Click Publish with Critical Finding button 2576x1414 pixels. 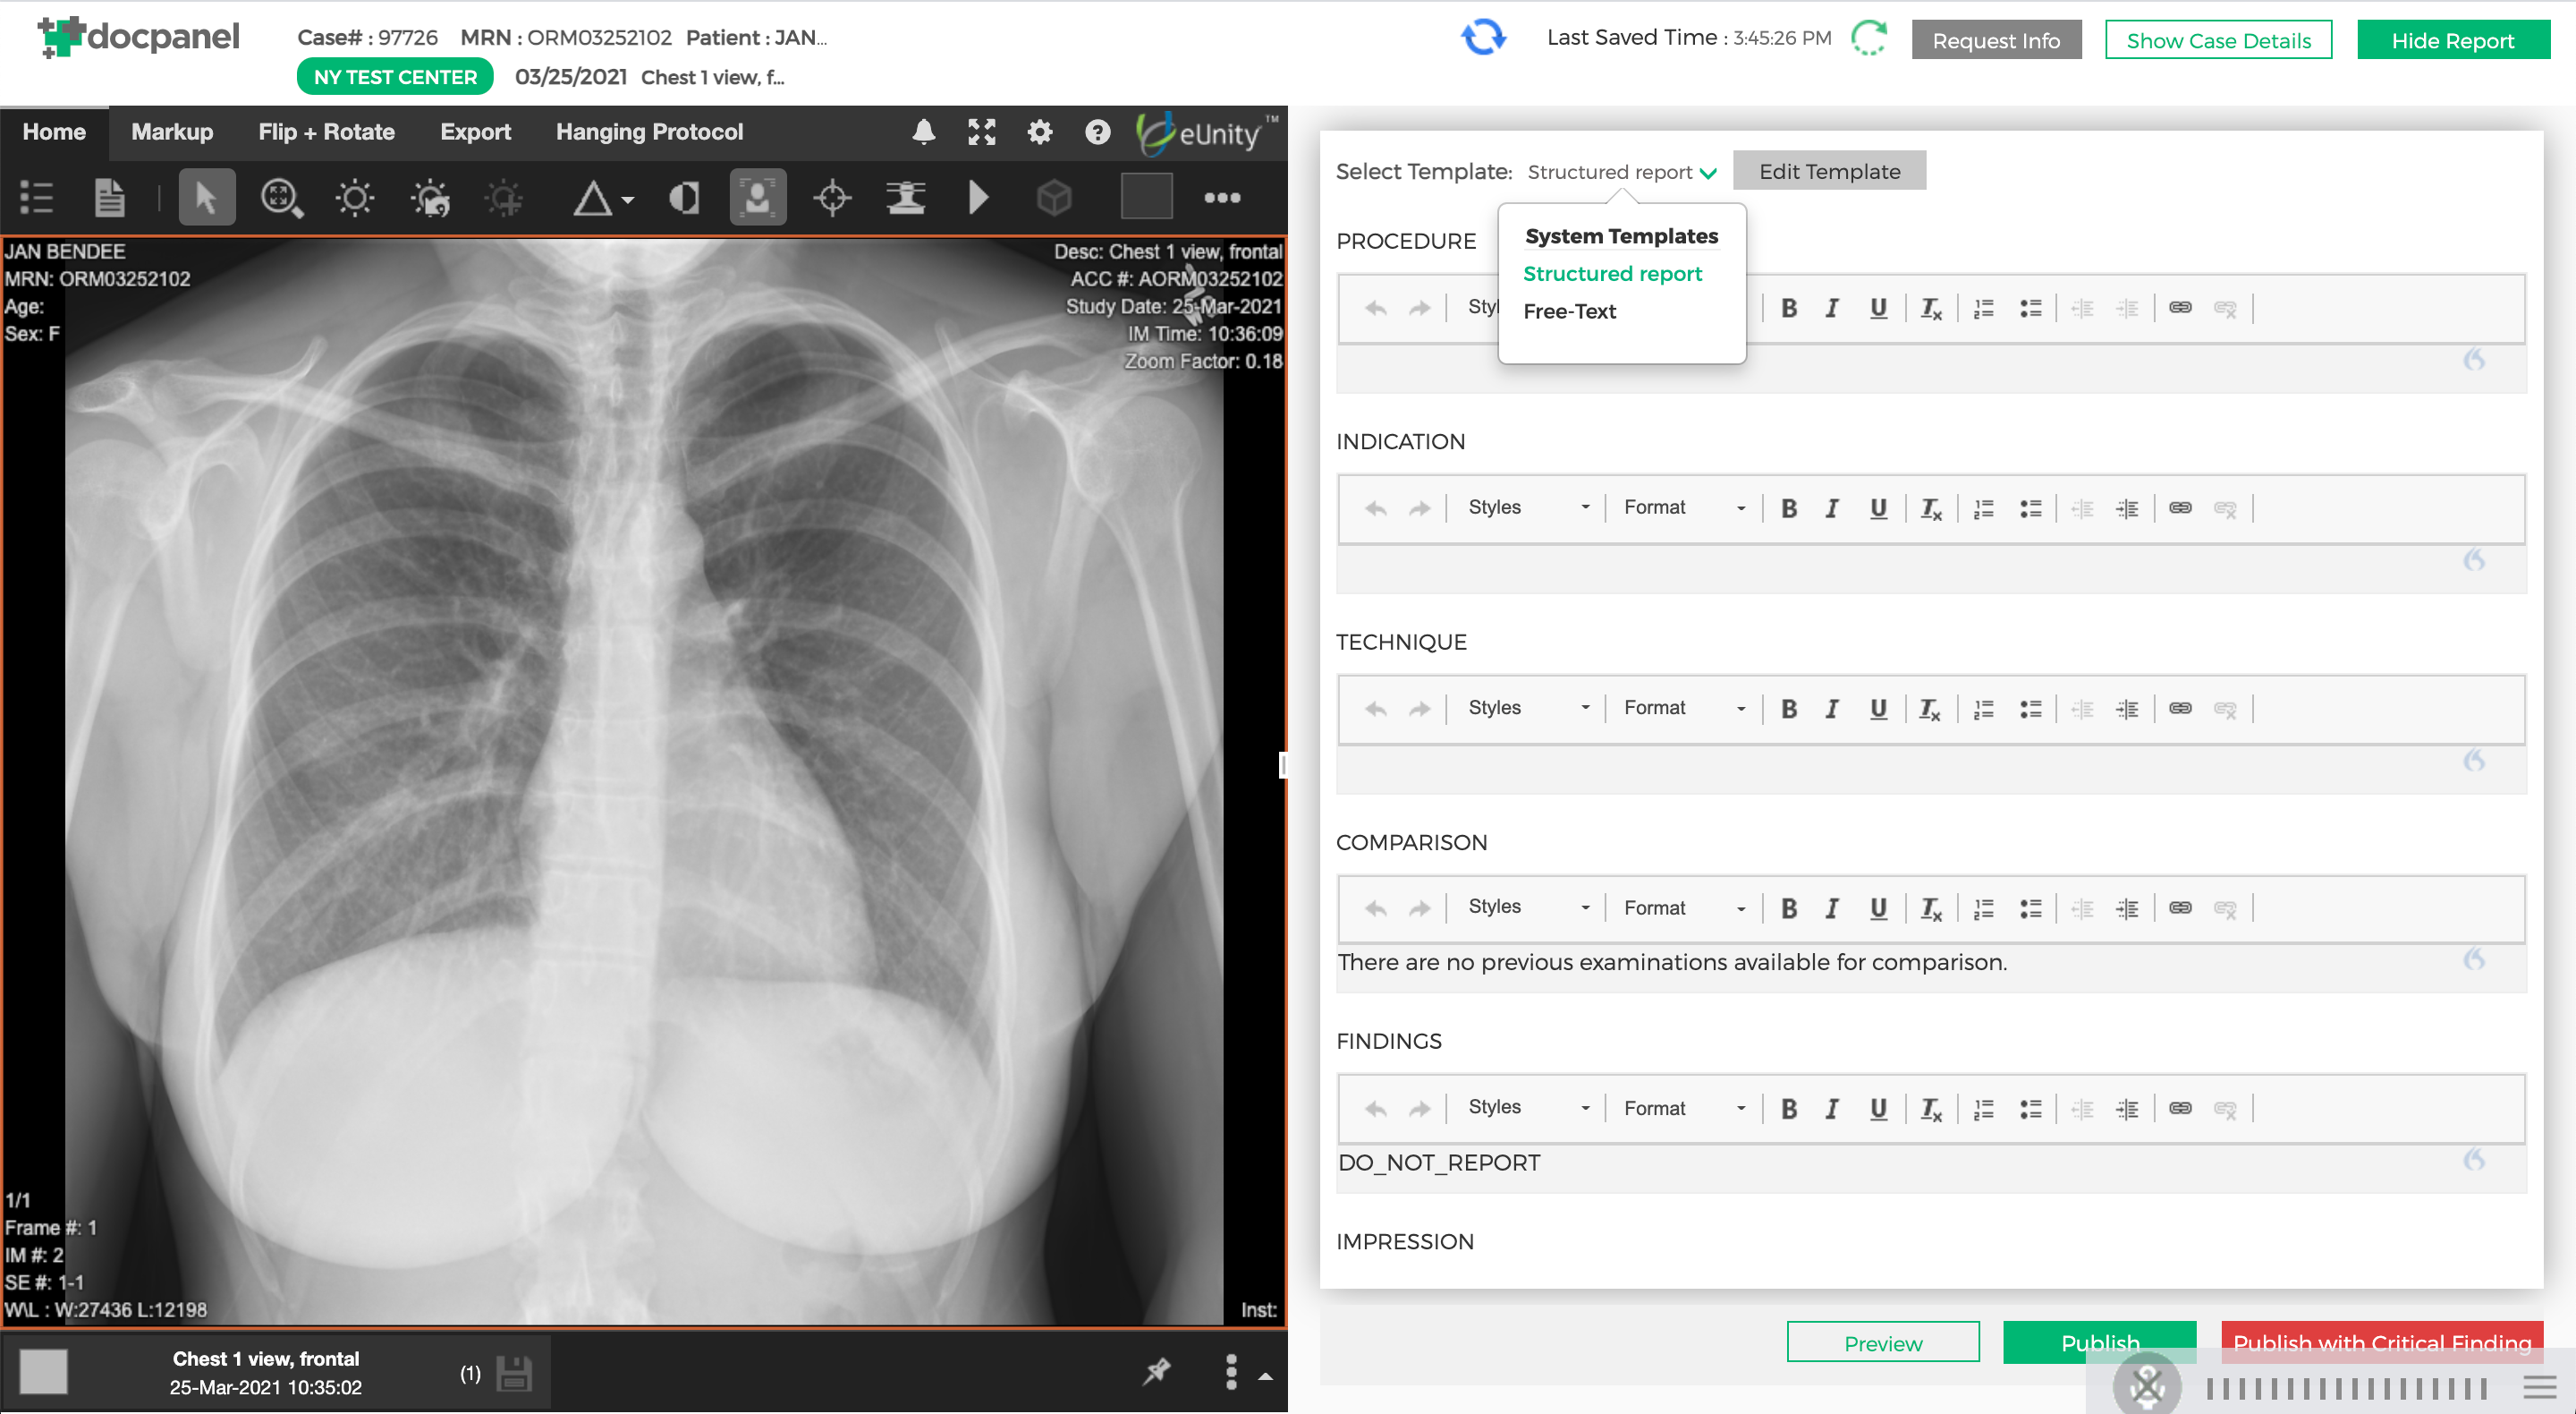click(2382, 1343)
